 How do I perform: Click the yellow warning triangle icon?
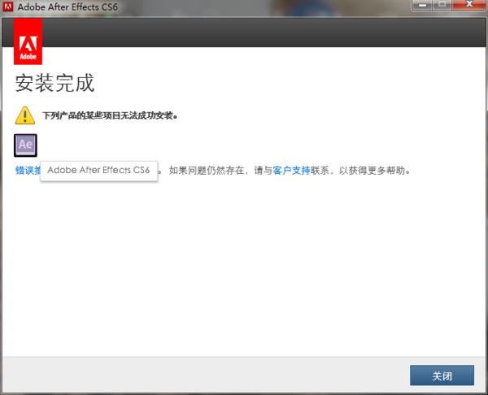click(x=25, y=115)
